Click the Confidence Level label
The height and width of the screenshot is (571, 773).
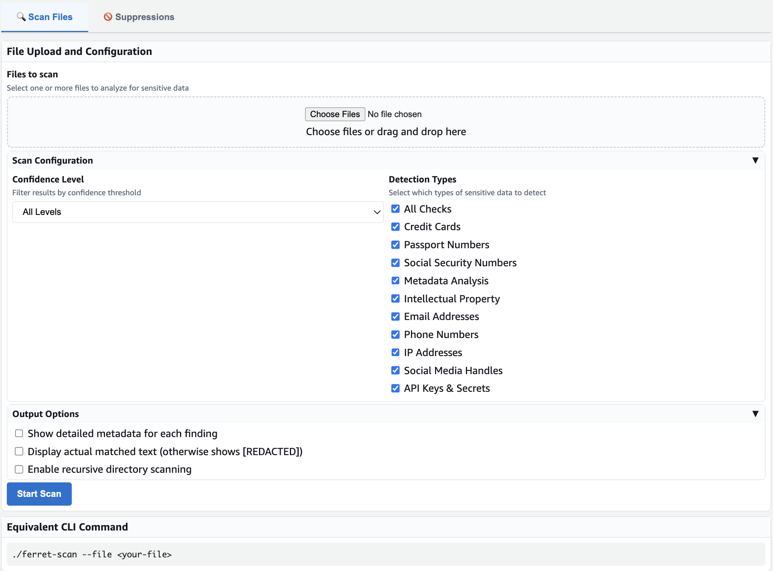click(48, 179)
